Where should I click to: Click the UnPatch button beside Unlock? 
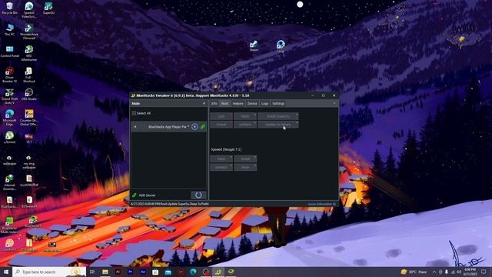pos(245,125)
